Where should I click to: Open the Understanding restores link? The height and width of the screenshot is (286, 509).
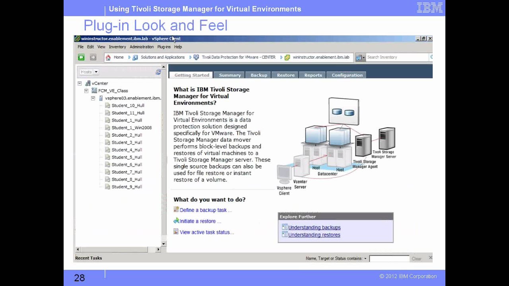[x=314, y=235]
